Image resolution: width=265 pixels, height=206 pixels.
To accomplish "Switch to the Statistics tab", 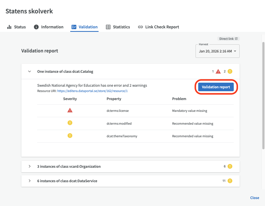I will 121,27.
